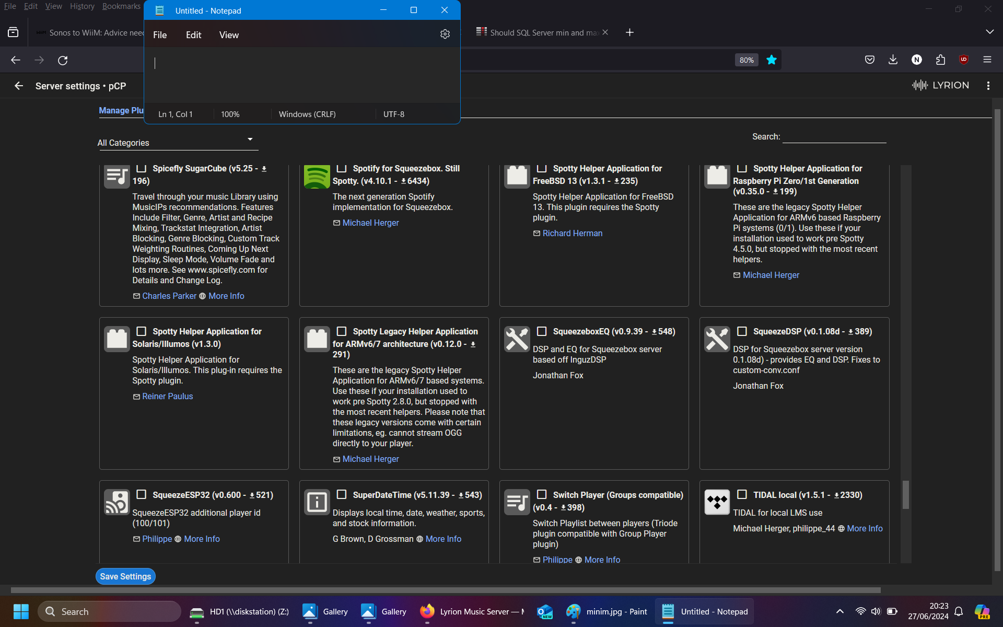Screen dimensions: 1003x627
Task: Open More Info for SuperDateTime
Action: tap(443, 539)
